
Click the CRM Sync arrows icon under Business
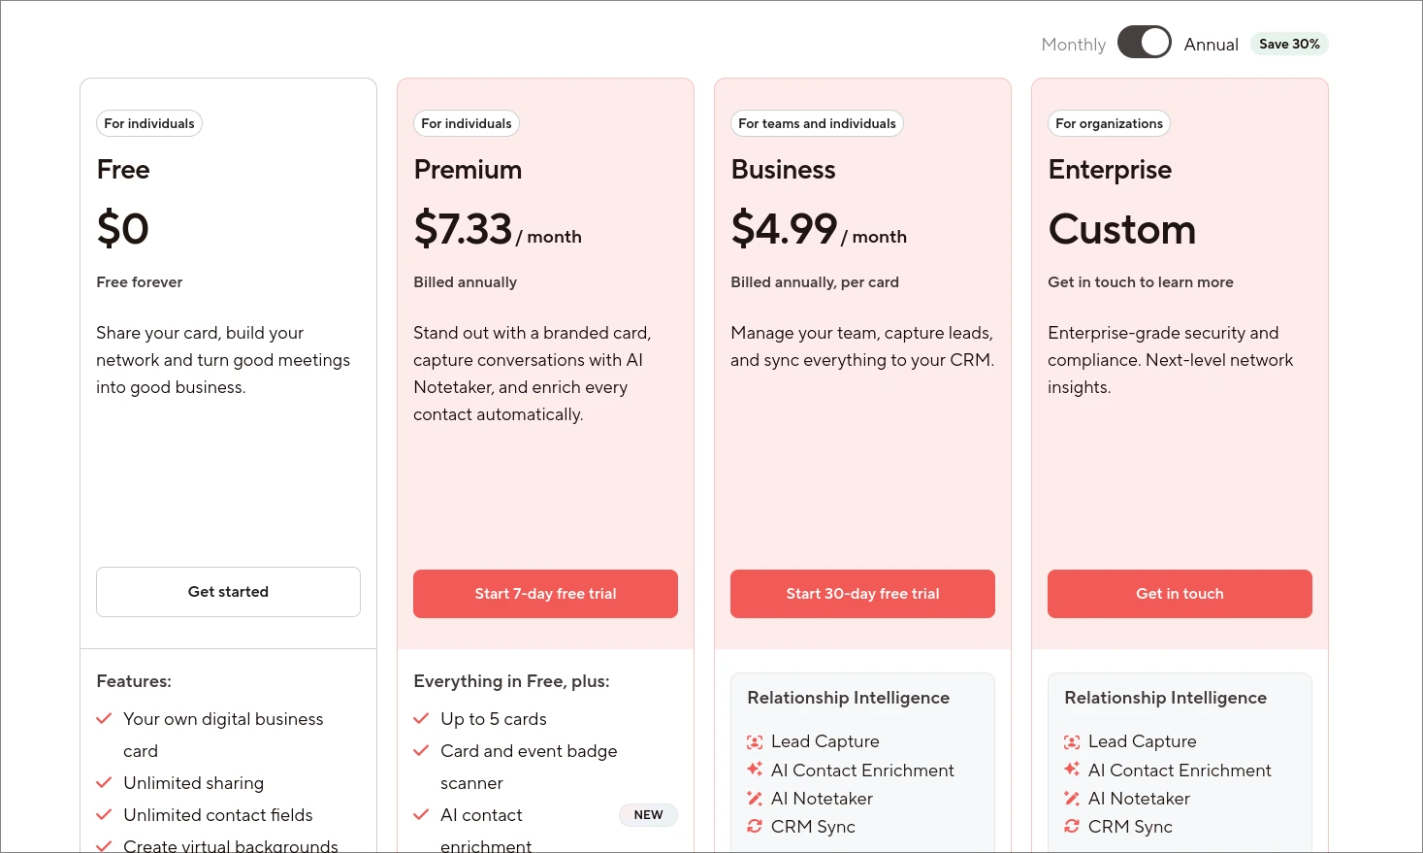(x=755, y=826)
